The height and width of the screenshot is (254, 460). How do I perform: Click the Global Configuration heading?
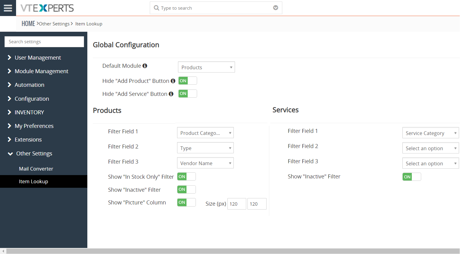(126, 45)
